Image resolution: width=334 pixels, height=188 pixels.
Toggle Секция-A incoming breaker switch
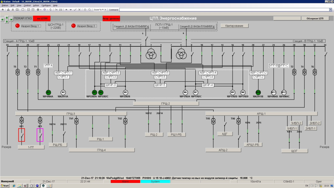click(146, 39)
